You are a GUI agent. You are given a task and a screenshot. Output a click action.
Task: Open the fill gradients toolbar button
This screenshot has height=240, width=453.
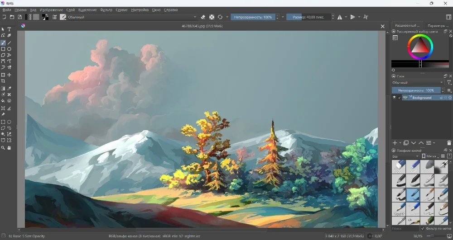click(x=28, y=17)
